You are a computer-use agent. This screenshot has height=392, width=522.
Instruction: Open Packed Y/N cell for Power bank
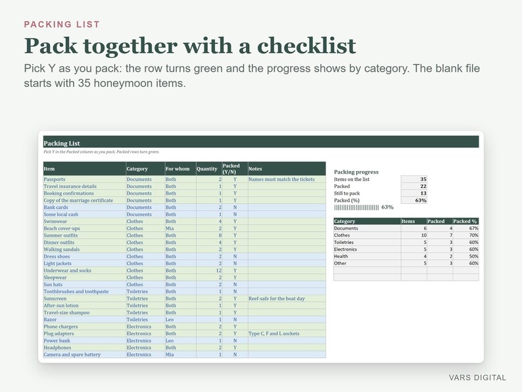tap(235, 341)
